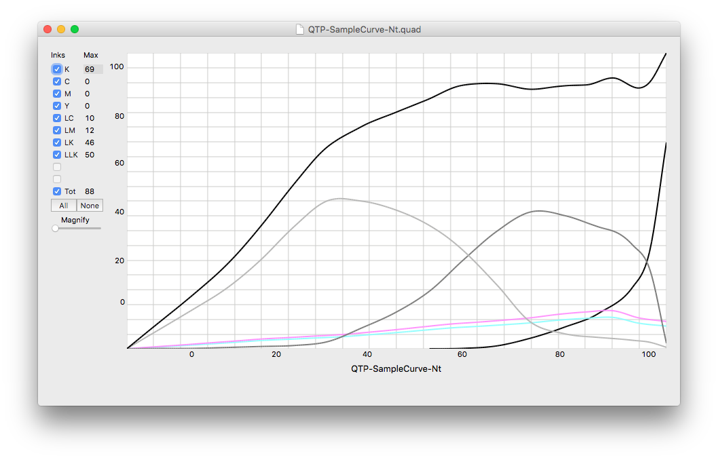
Task: Uncheck the LLK ink checkbox
Action: (x=57, y=155)
